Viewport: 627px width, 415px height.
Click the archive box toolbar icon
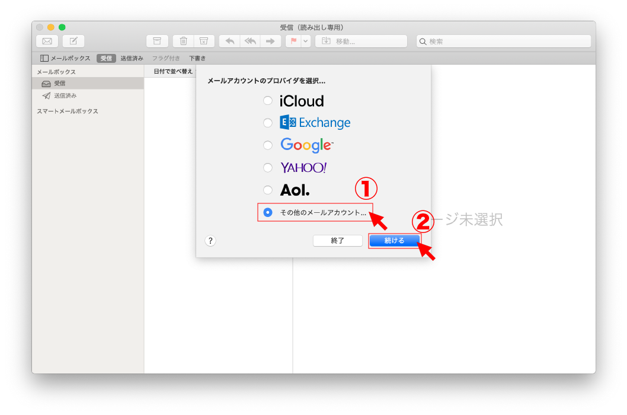click(157, 41)
